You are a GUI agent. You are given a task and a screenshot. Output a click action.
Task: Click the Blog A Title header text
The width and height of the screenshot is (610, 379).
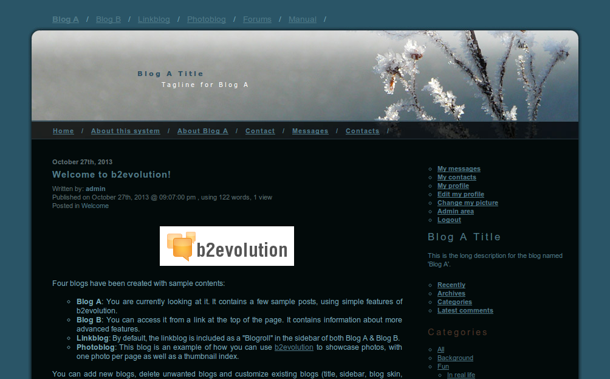tap(170, 74)
